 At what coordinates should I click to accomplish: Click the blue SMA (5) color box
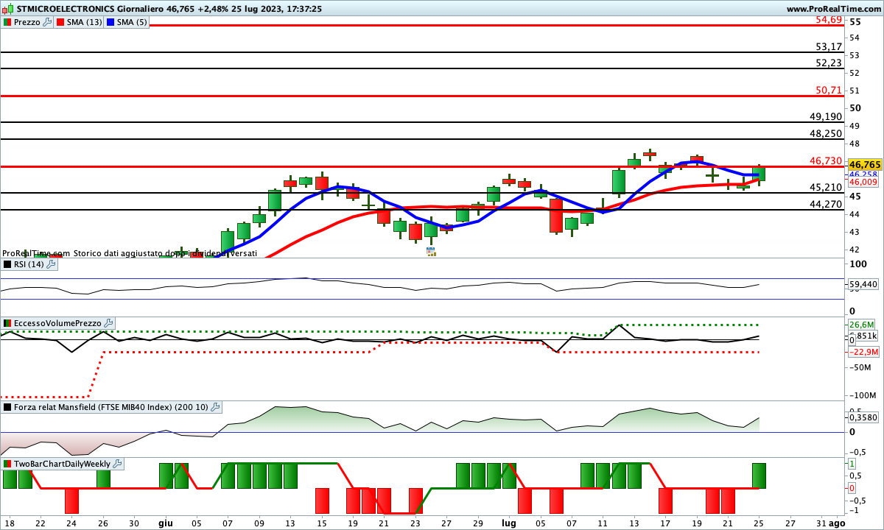click(110, 22)
